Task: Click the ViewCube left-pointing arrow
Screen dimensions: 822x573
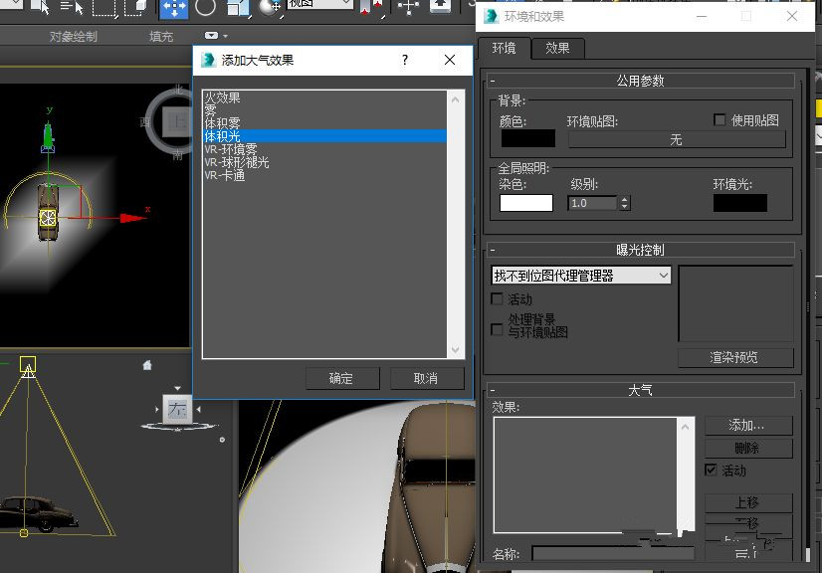Action: tap(198, 410)
